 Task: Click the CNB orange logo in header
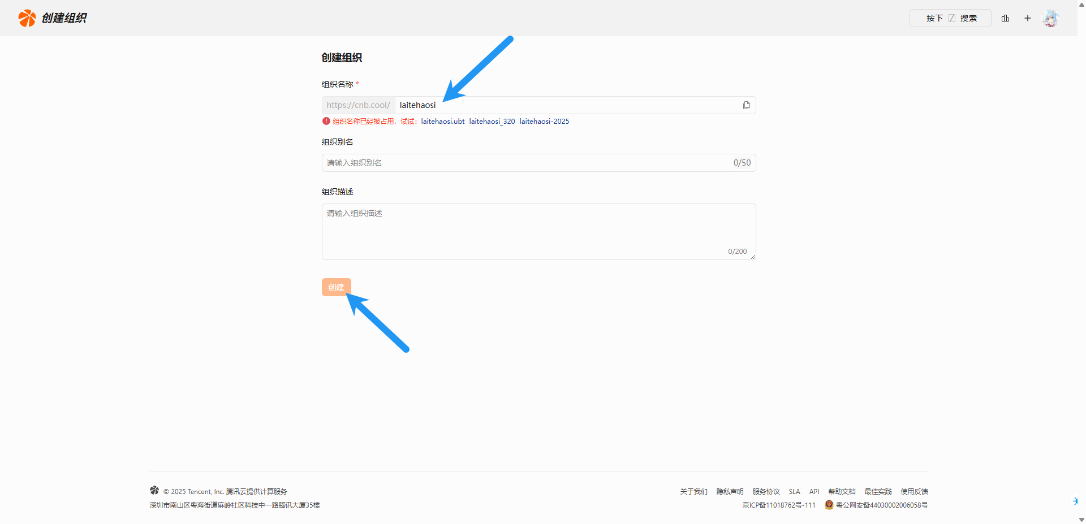[x=27, y=18]
